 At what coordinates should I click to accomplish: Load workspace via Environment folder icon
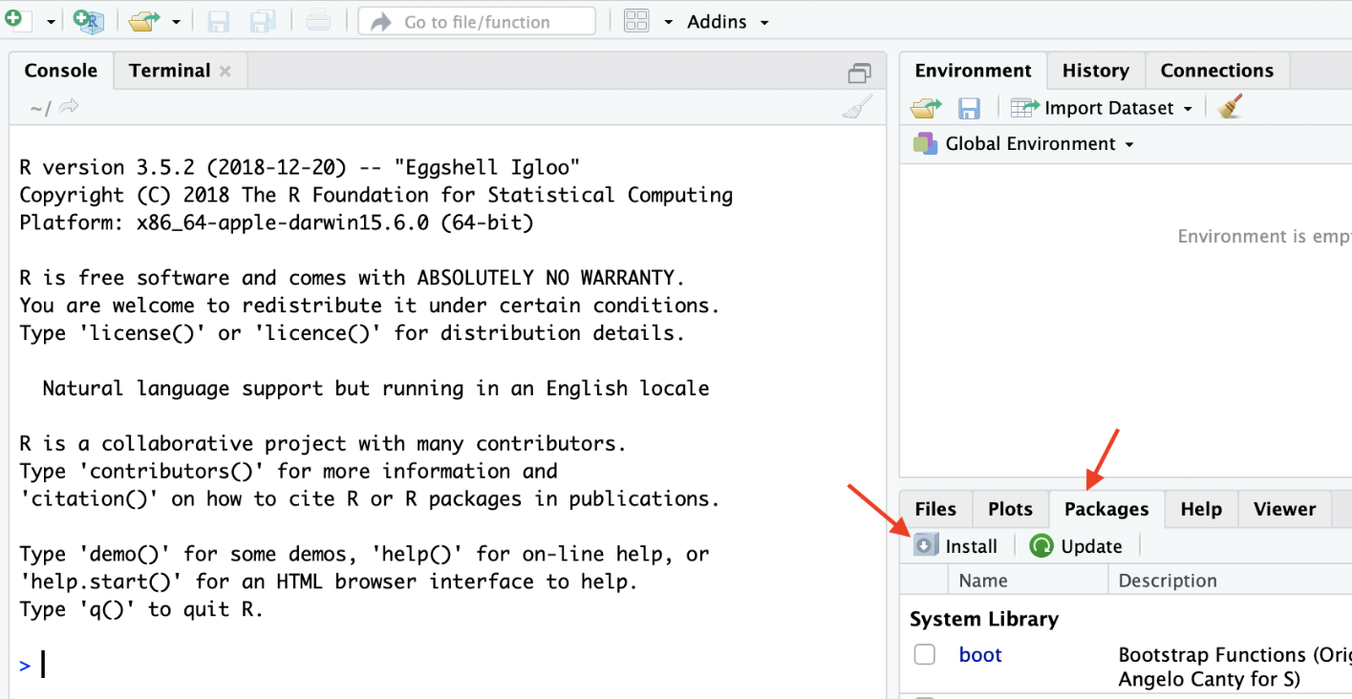[x=925, y=108]
